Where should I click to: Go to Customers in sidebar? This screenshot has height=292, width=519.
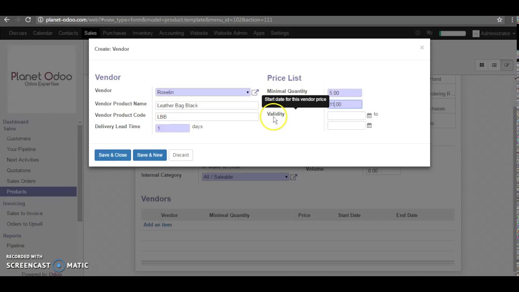coord(19,139)
